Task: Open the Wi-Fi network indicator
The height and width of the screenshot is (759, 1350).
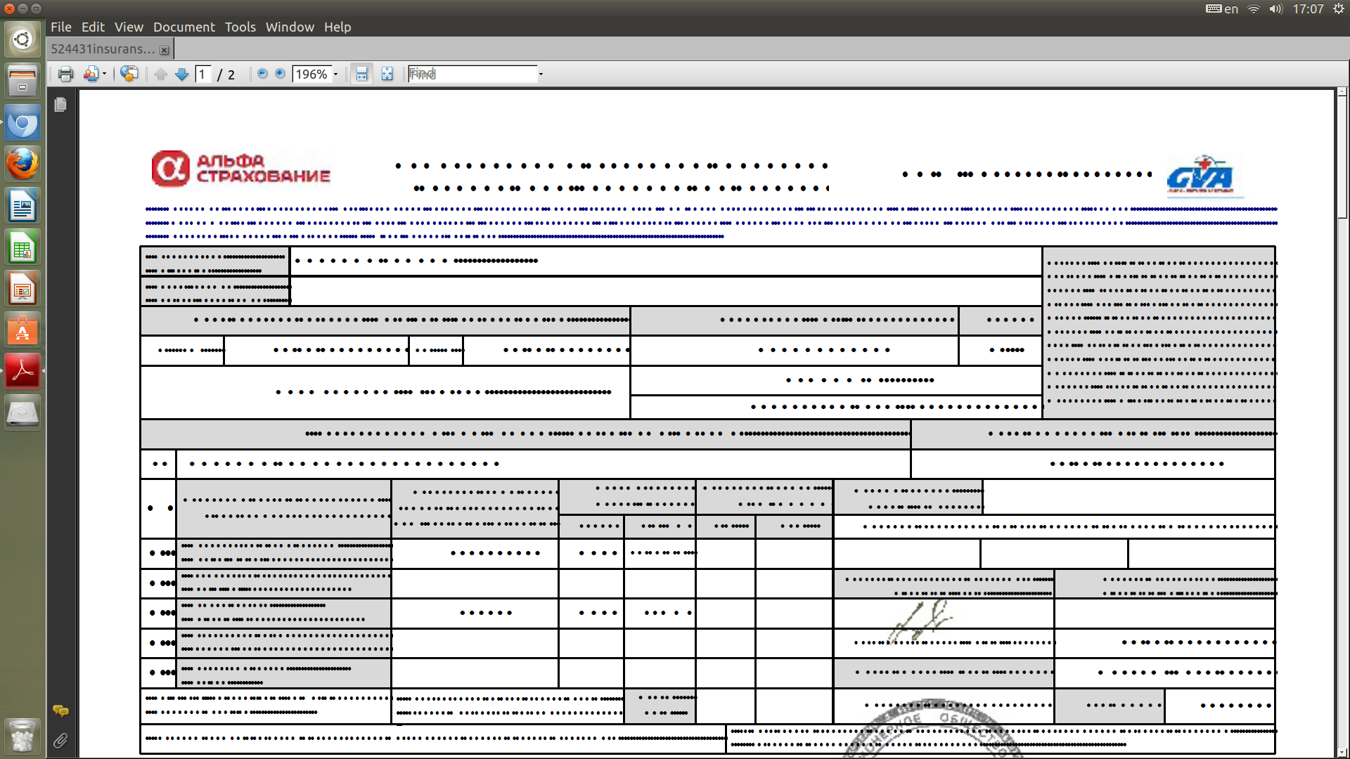Action: pos(1254,9)
